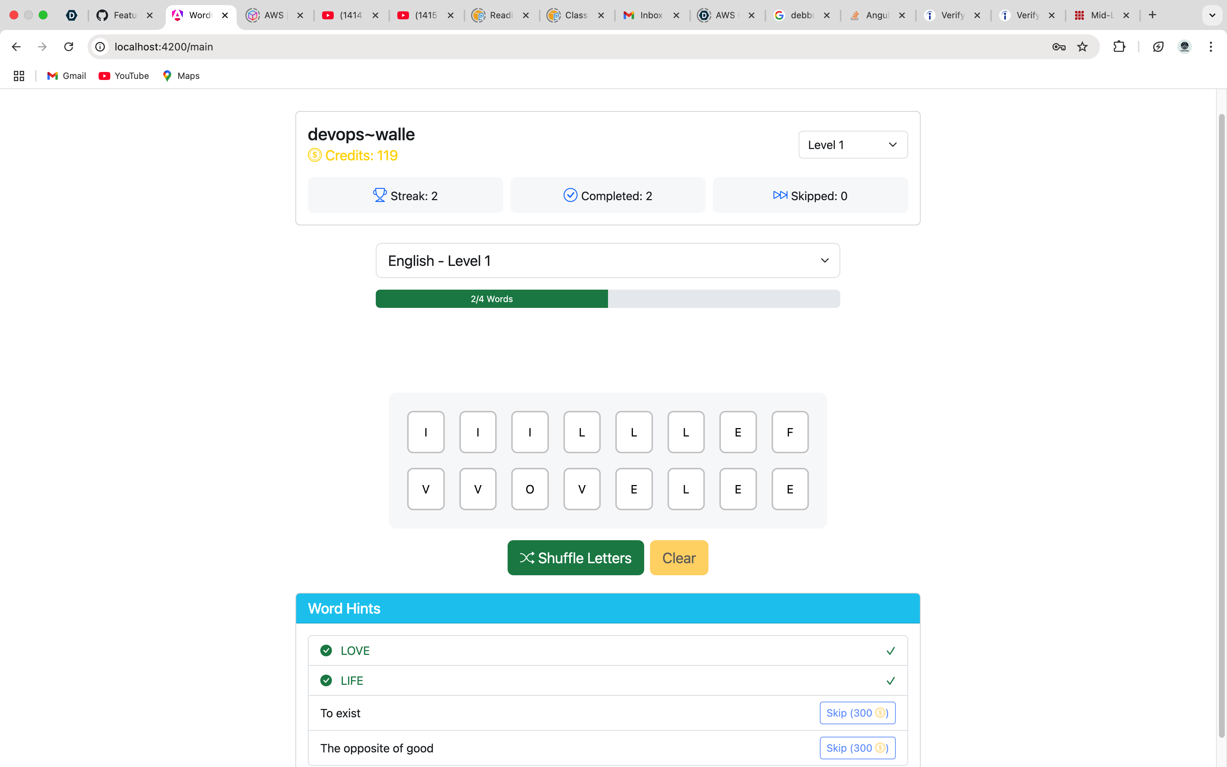Screen dimensions: 1227x767
Task: Open the Level 1 dropdown in the header
Action: click(x=852, y=145)
